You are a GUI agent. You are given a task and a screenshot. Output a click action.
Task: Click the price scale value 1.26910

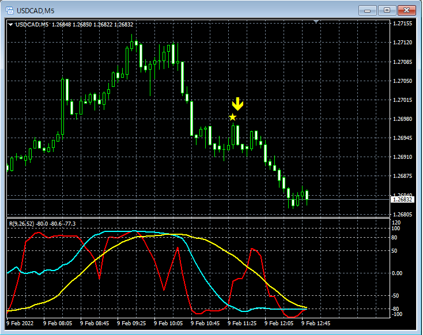(x=402, y=157)
